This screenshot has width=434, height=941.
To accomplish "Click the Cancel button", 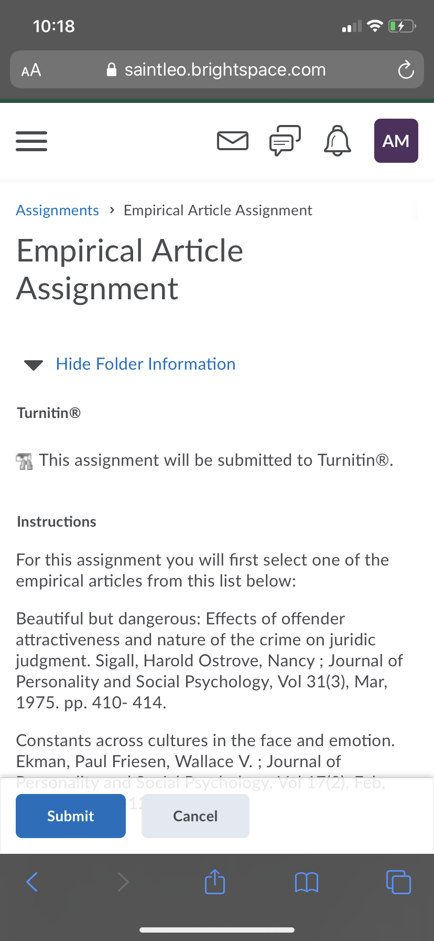I will pos(196,816).
